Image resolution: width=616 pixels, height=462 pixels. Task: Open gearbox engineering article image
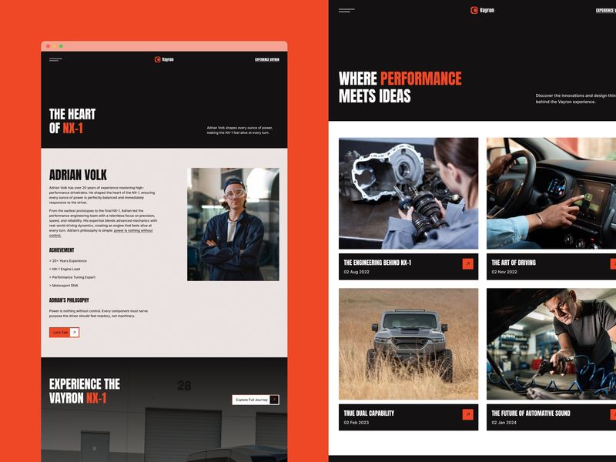pyautogui.click(x=409, y=193)
